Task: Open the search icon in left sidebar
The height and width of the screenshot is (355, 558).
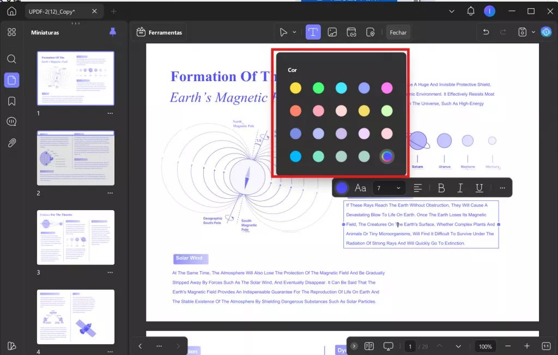Action: point(12,59)
